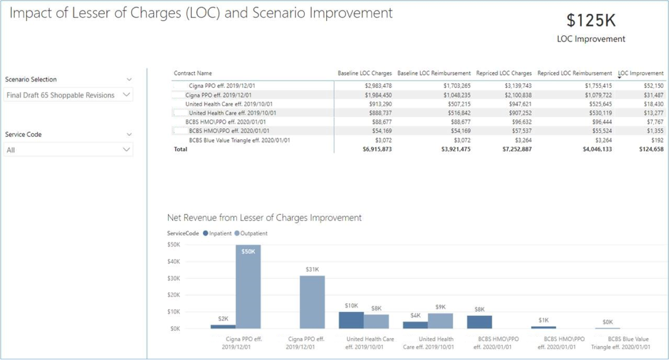The width and height of the screenshot is (669, 360).
Task: Select the Outpatient legend color marker
Action: 237,233
